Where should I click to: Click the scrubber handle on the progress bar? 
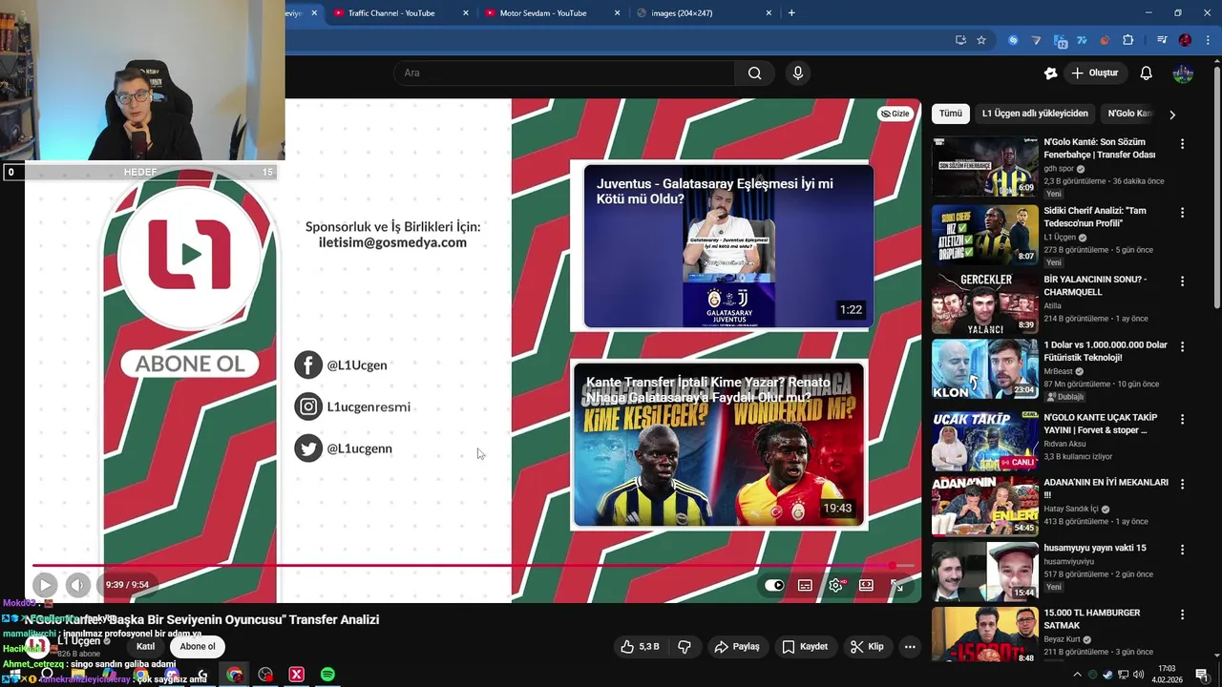[x=893, y=566]
